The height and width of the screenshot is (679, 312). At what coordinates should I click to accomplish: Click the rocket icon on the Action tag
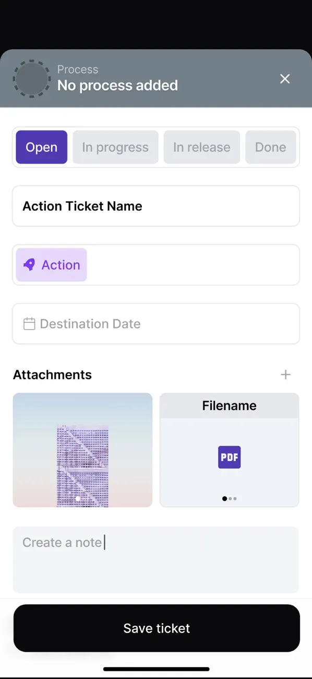(x=29, y=265)
